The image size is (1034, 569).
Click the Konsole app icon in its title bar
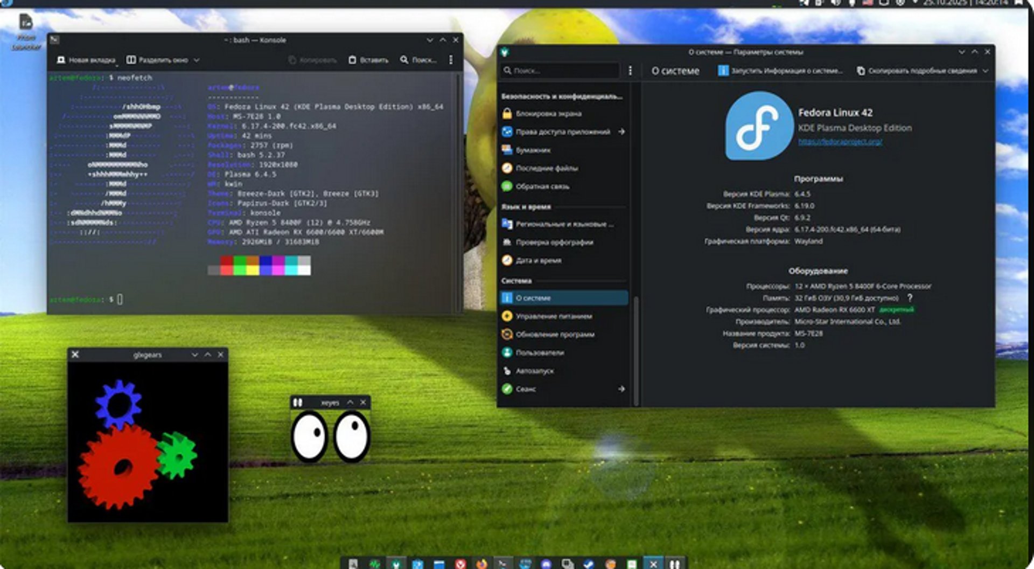54,40
